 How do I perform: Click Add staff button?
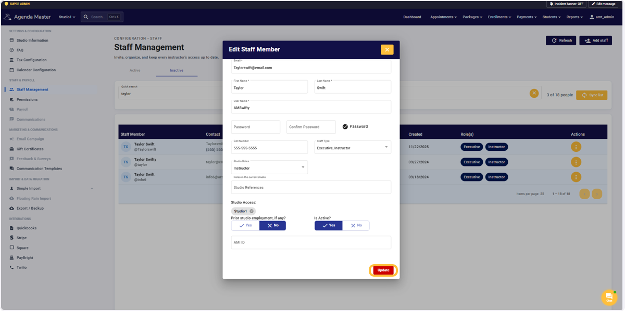coord(596,40)
